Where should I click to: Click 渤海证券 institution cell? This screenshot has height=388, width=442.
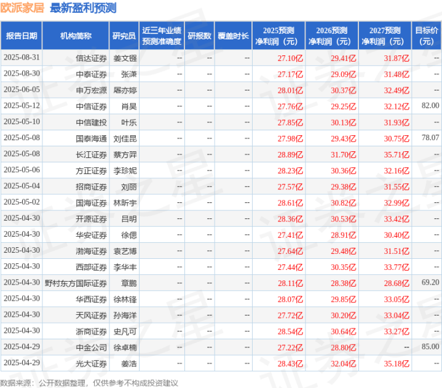91,251
